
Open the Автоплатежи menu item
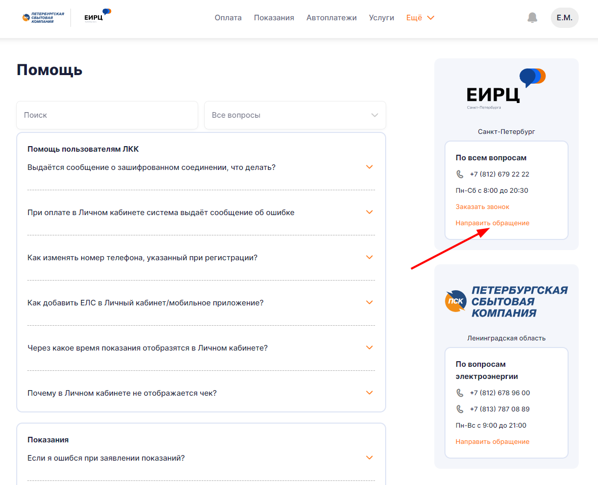pyautogui.click(x=331, y=18)
